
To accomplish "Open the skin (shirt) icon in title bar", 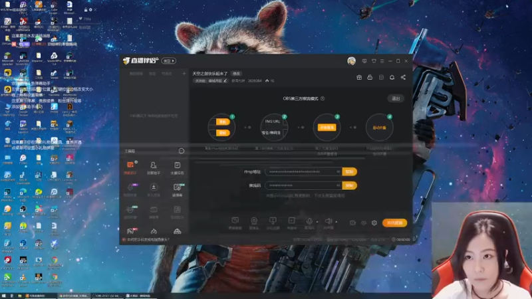I will pyautogui.click(x=374, y=61).
